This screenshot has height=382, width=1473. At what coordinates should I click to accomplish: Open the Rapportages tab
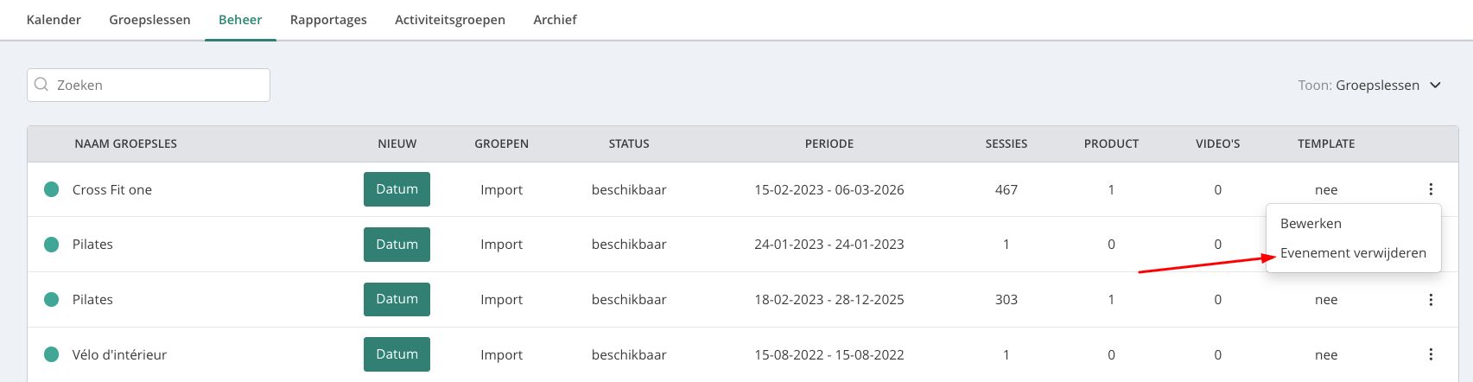(x=328, y=19)
